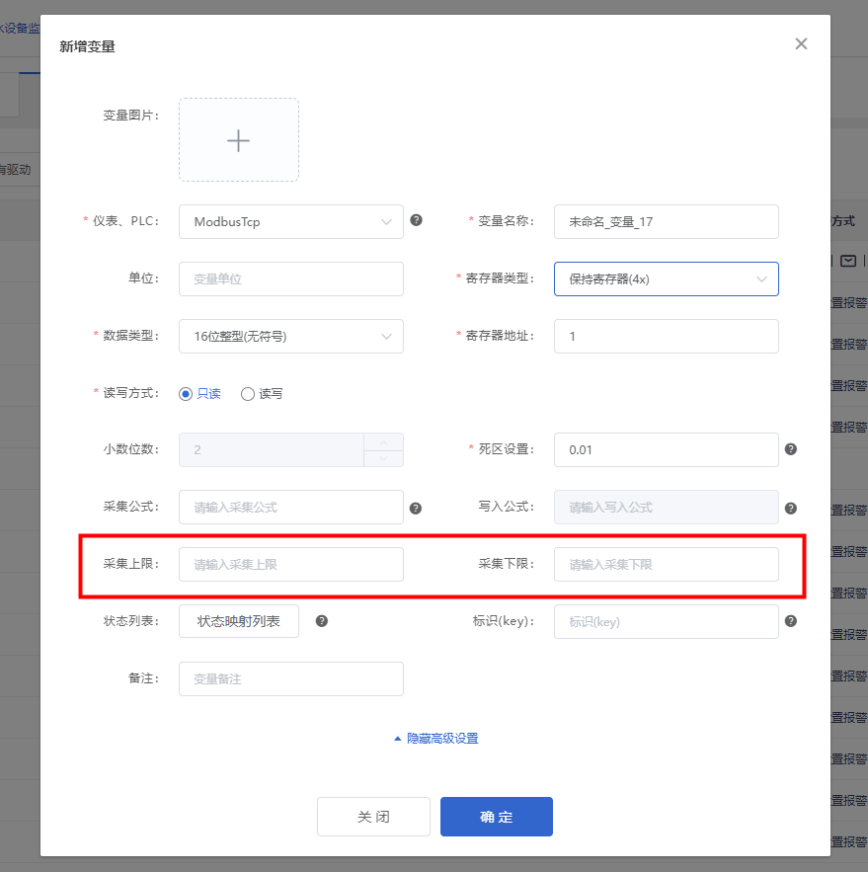Open the 状态映射列表 mapping list
Image resolution: width=868 pixels, height=872 pixels.
(238, 620)
